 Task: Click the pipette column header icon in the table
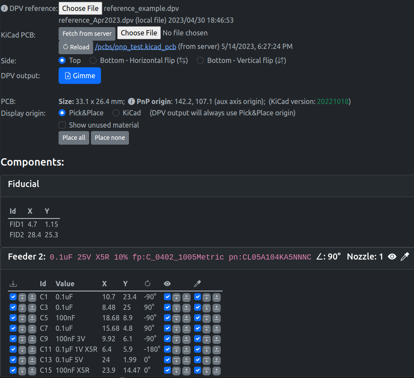click(x=197, y=284)
